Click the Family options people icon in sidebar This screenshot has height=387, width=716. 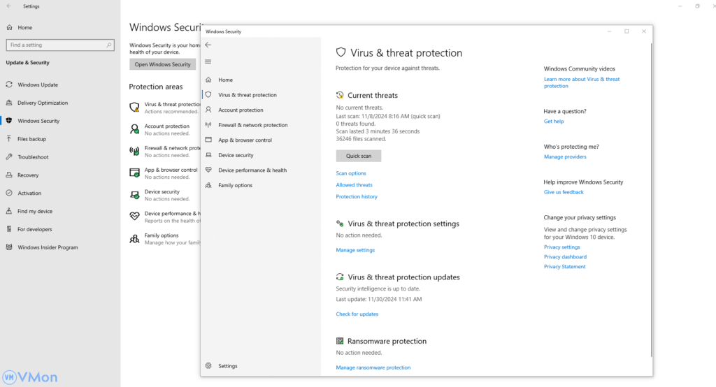point(208,185)
